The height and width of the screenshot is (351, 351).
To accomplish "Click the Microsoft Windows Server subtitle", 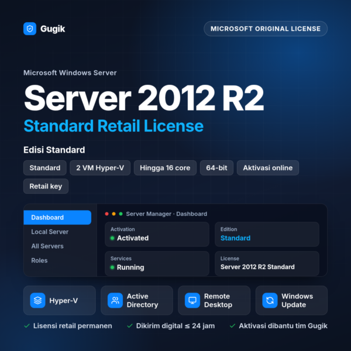I will coord(70,73).
